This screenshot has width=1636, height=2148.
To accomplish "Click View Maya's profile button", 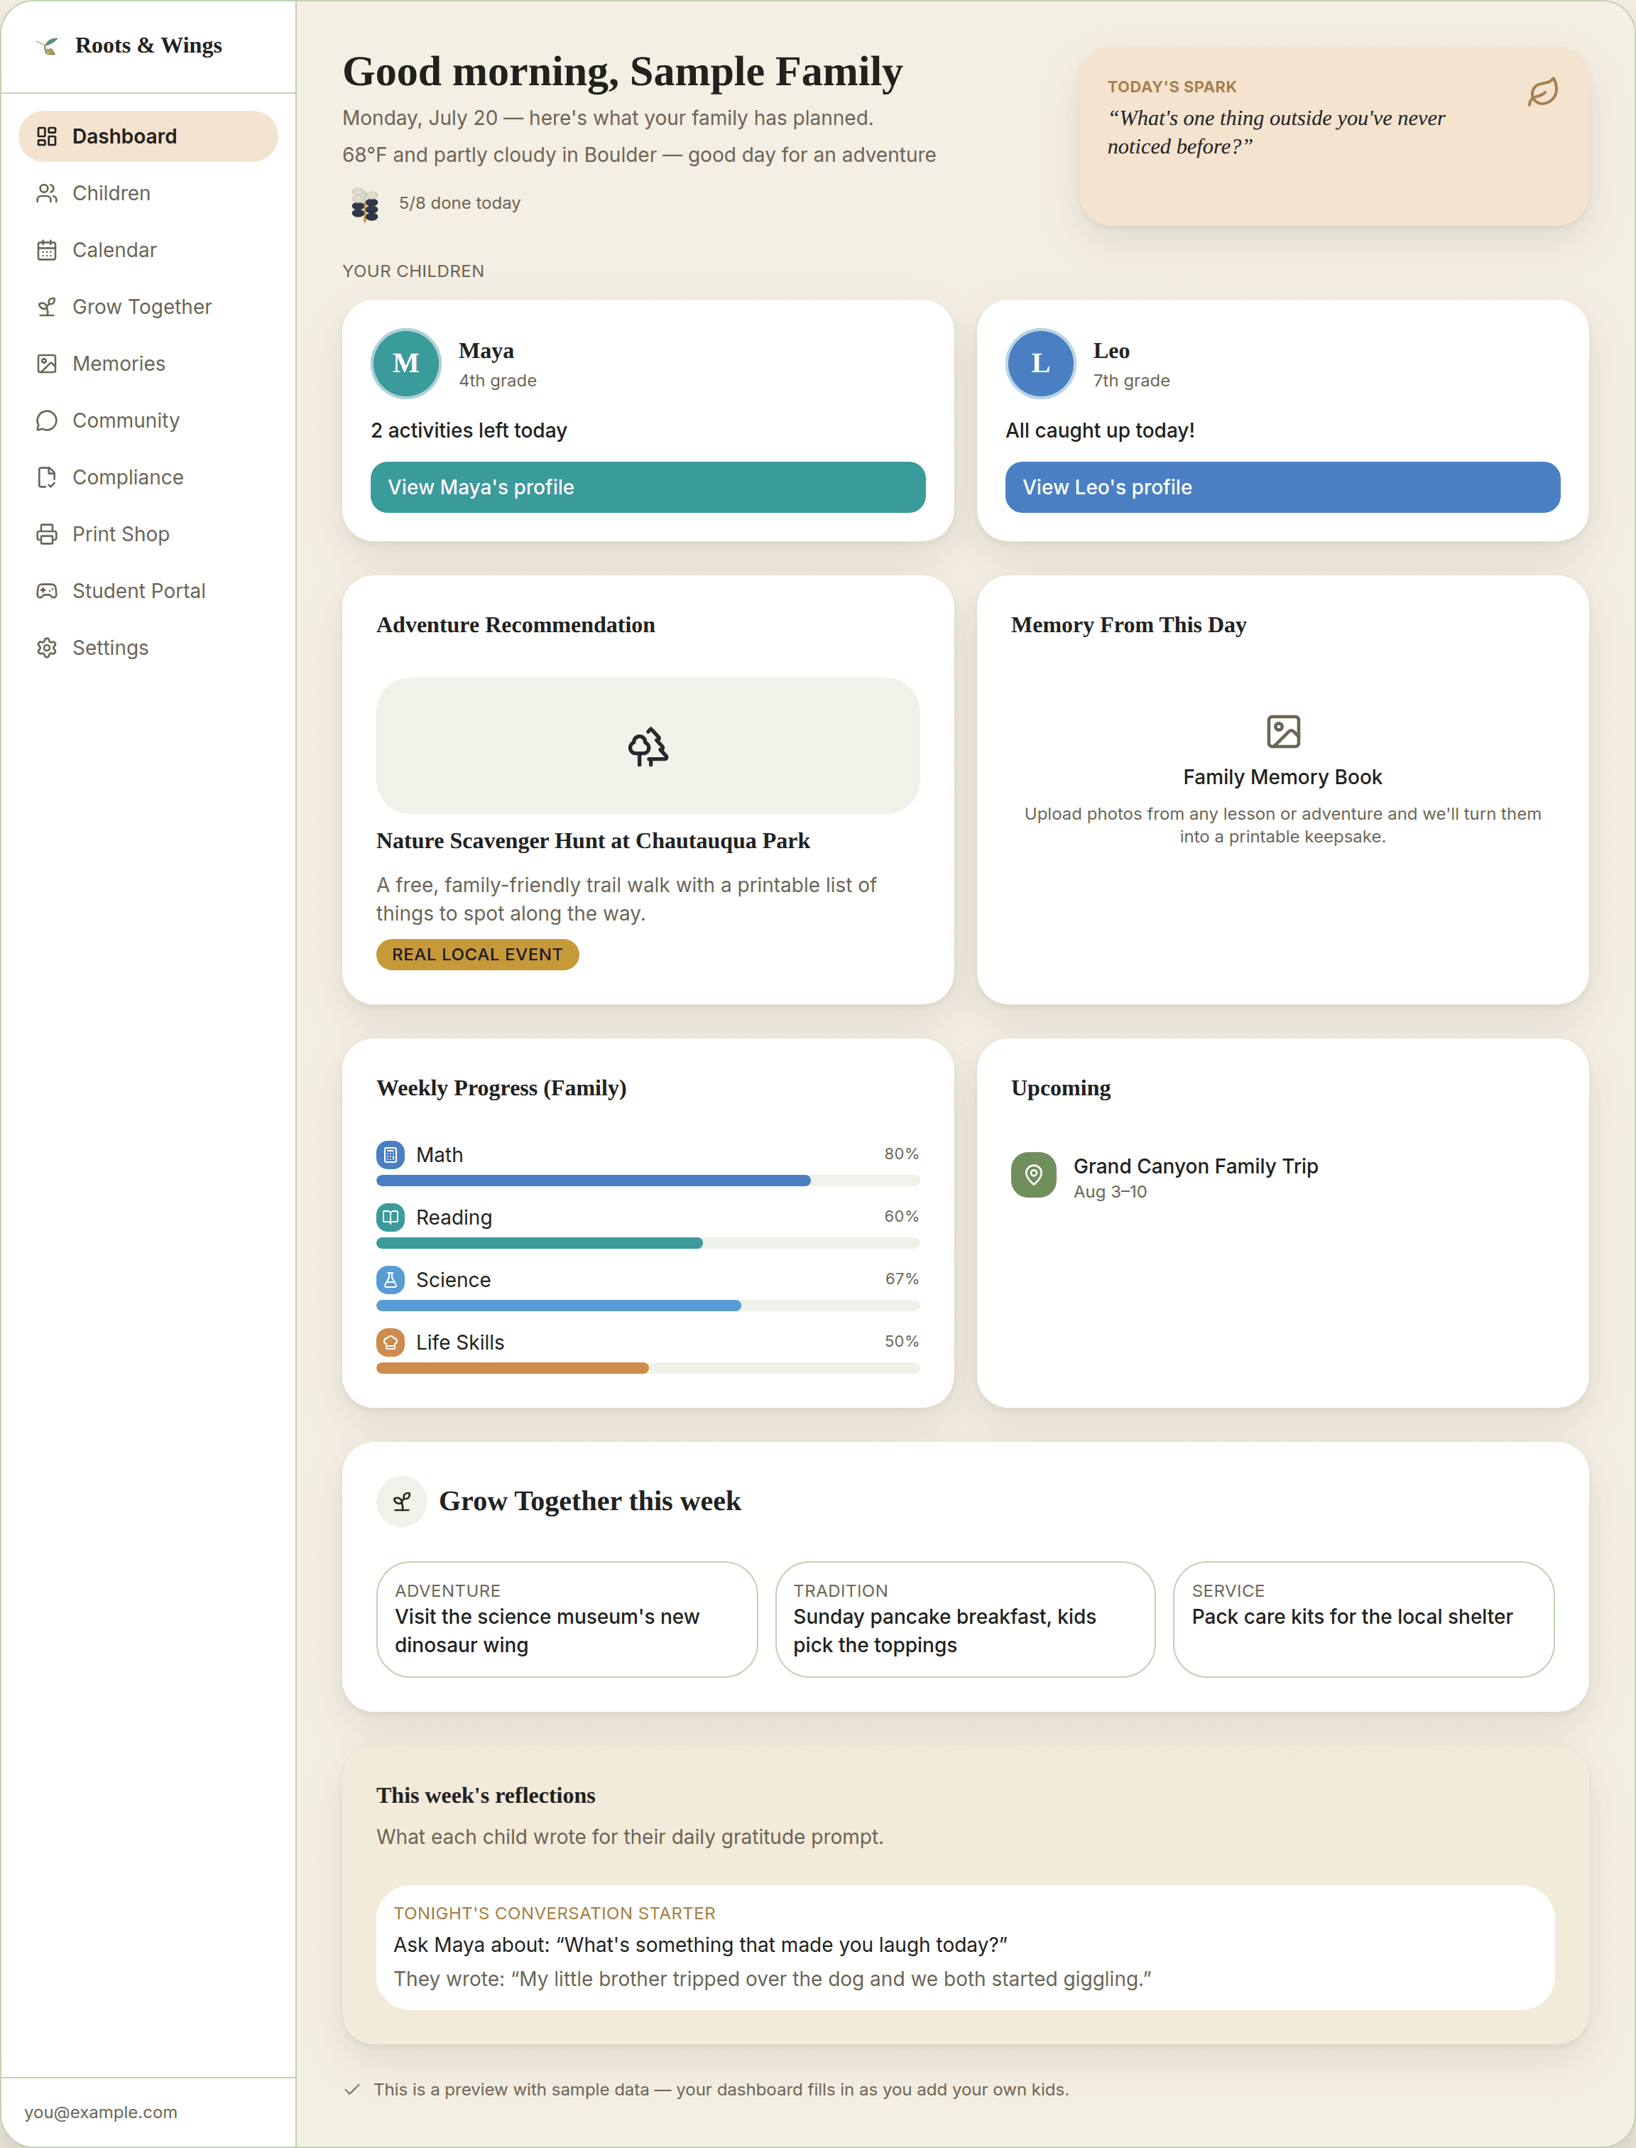I will (x=648, y=487).
